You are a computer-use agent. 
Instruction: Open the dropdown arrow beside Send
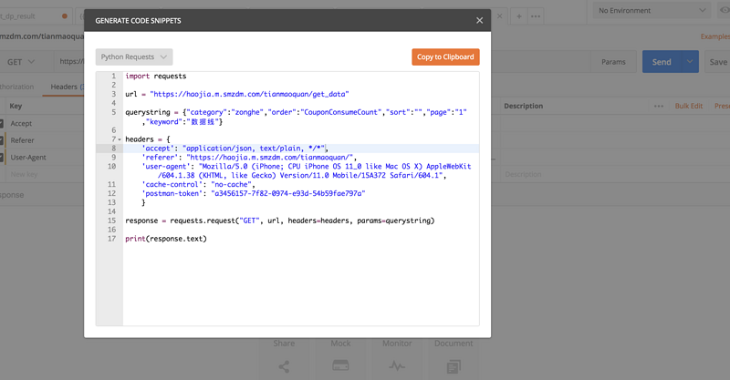690,62
